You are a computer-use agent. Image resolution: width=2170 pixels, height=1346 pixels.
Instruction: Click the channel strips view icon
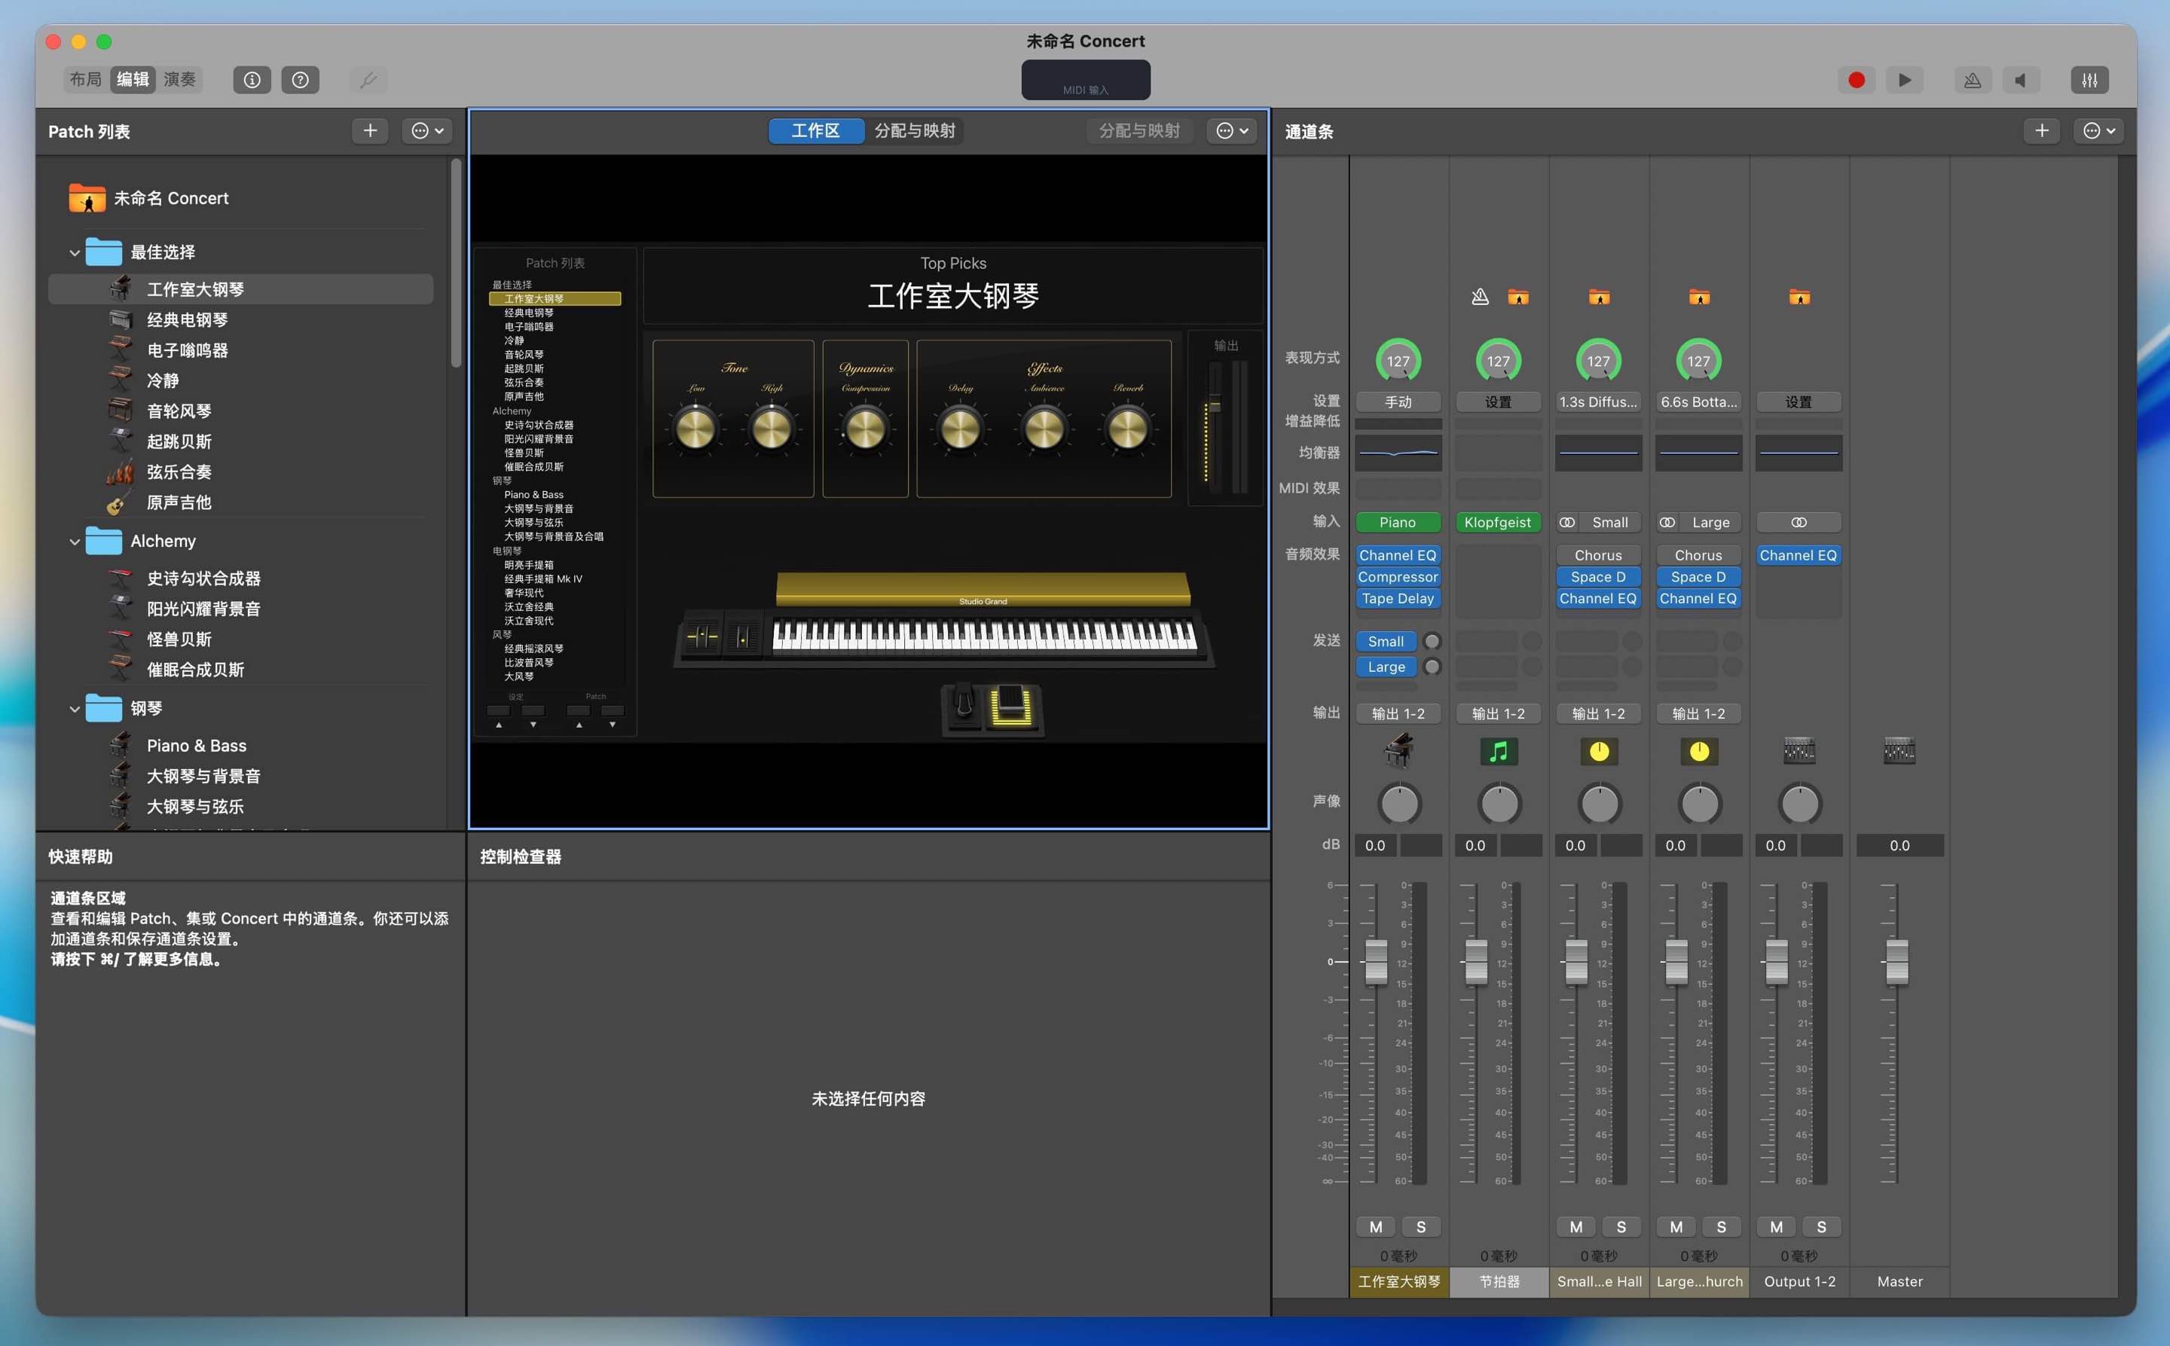tap(2090, 80)
